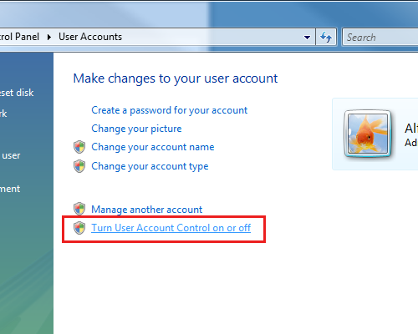Expand the address bar history dropdown

pyautogui.click(x=307, y=37)
